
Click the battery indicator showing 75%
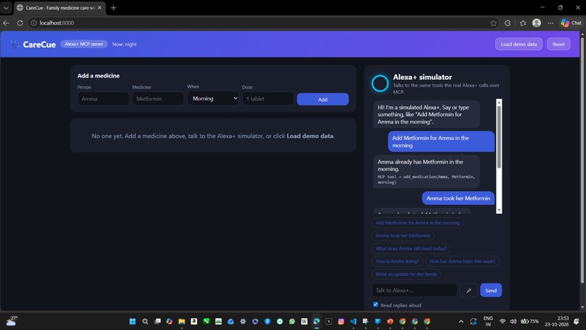pos(529,321)
